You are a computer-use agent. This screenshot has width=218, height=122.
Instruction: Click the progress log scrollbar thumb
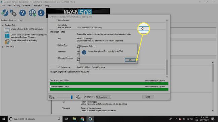tap(167, 67)
